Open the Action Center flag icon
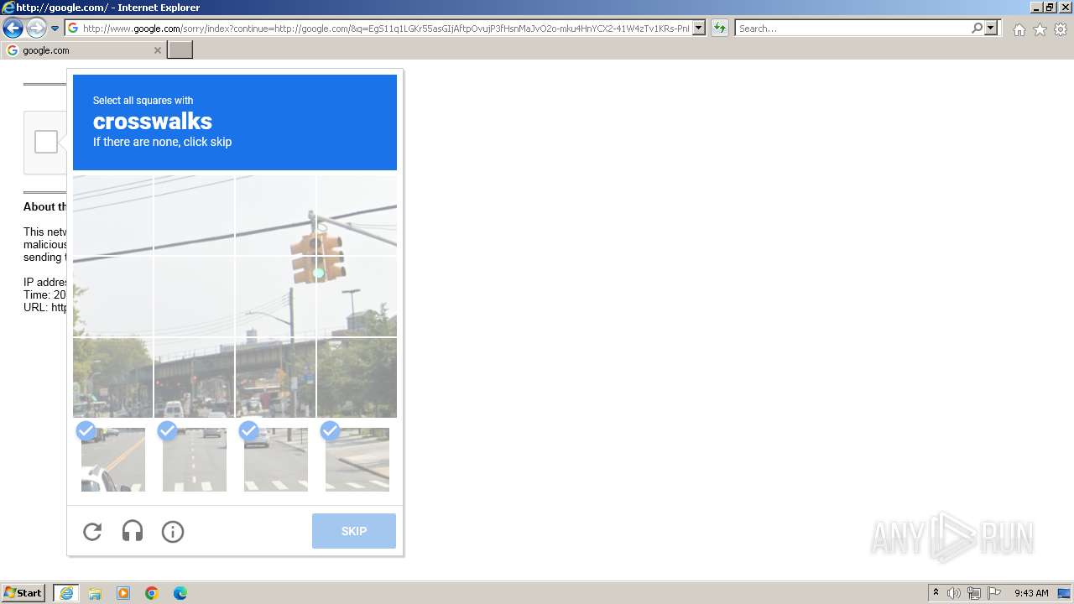 994,593
